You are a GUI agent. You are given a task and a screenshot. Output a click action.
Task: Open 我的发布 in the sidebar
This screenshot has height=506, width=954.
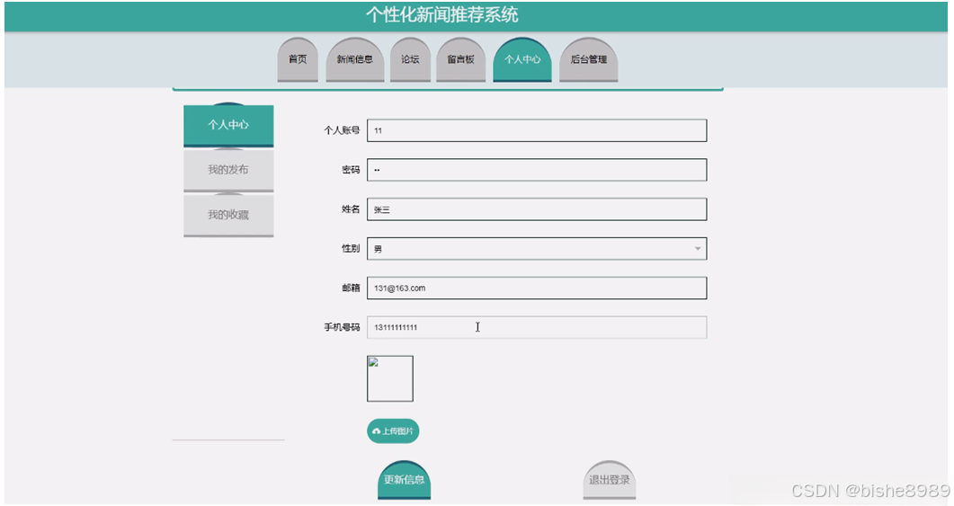tap(228, 170)
